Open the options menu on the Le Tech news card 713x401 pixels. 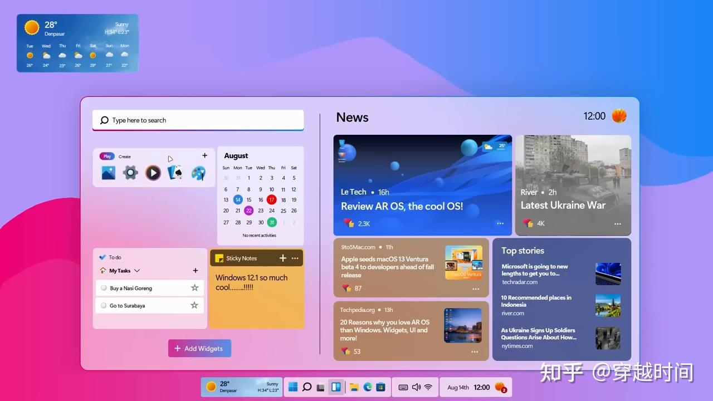tap(500, 223)
